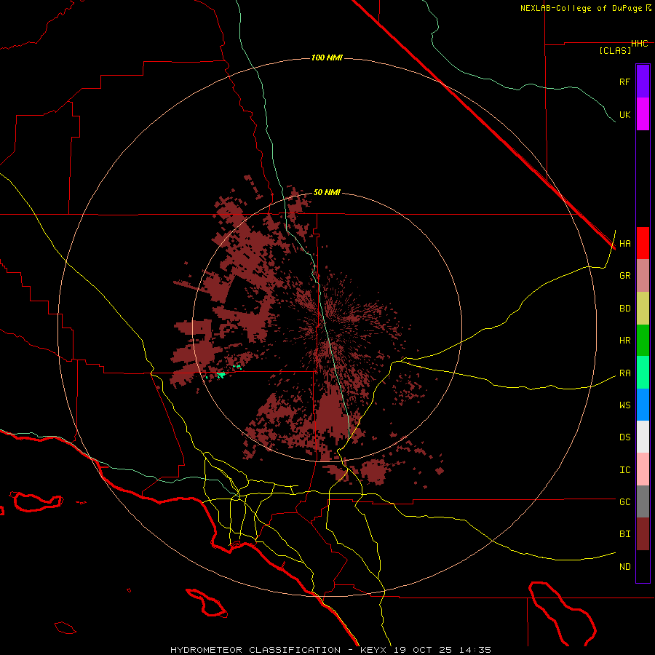Click the ND legend label
Screen dimensions: 655x655
(624, 567)
